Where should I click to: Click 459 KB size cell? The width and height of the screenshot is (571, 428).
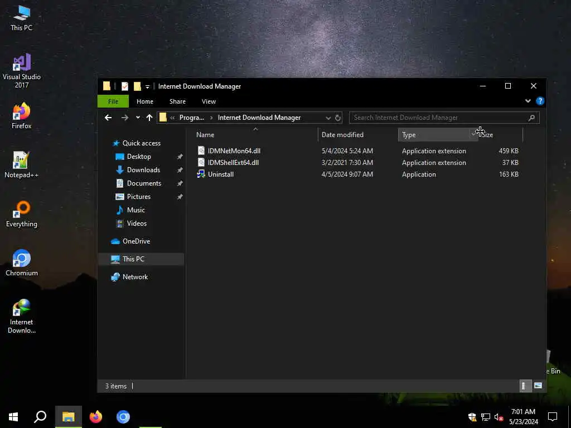click(509, 150)
